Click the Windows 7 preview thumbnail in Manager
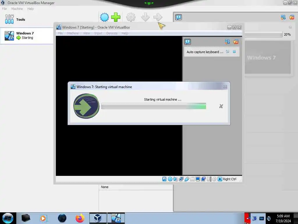 268,57
